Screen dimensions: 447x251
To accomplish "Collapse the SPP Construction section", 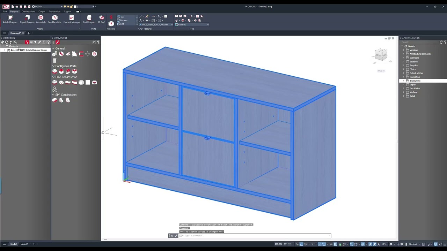I will 53,94.
